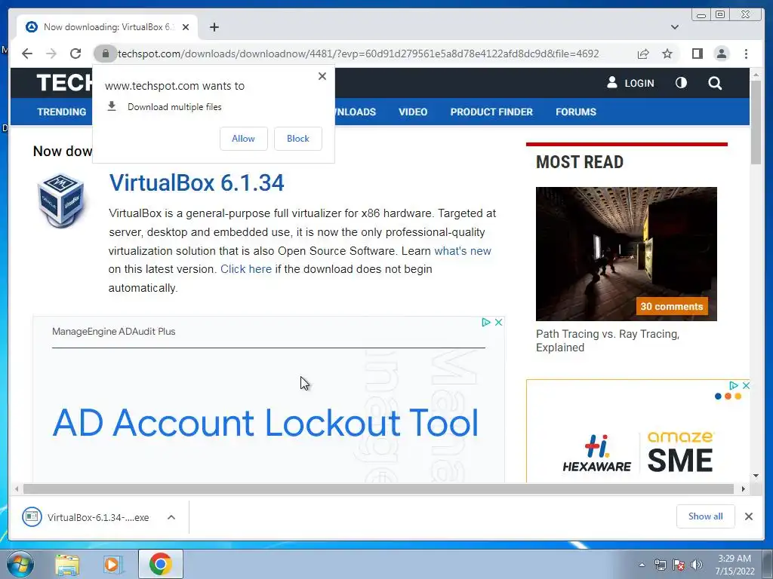Click the network tray icon
The image size is (773, 579).
(x=660, y=565)
